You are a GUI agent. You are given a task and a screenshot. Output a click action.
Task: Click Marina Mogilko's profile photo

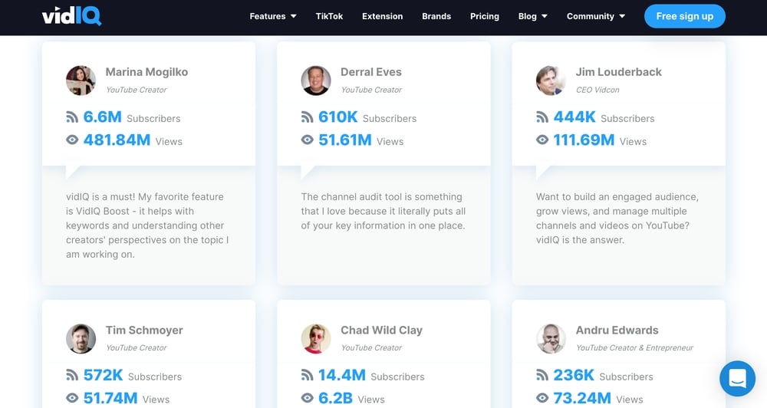pyautogui.click(x=81, y=81)
